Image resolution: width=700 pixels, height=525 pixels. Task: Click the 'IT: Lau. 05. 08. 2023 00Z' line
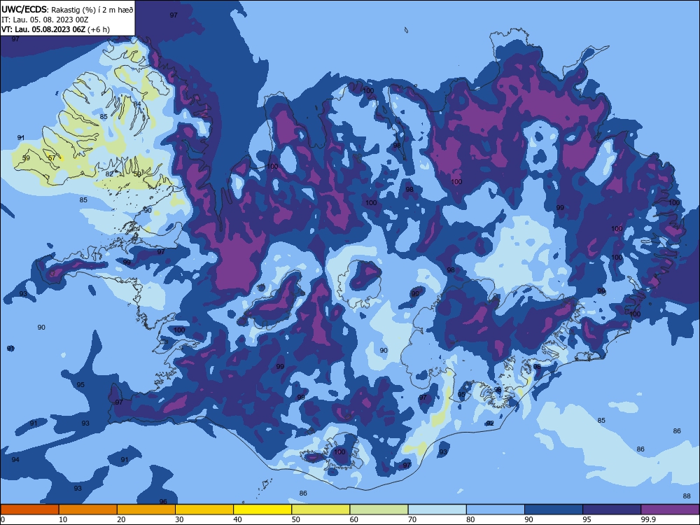(x=45, y=20)
